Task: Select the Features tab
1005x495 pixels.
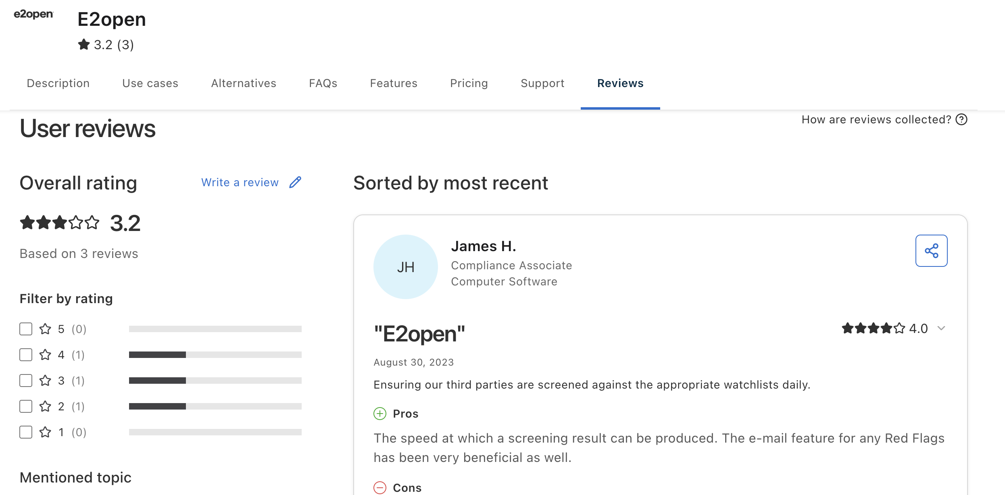Action: pos(394,83)
